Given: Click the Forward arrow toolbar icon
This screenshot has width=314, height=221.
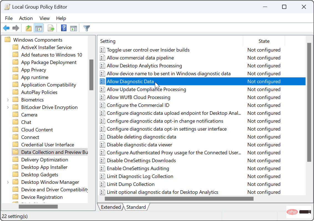Looking at the screenshot, I should click(16, 28).
